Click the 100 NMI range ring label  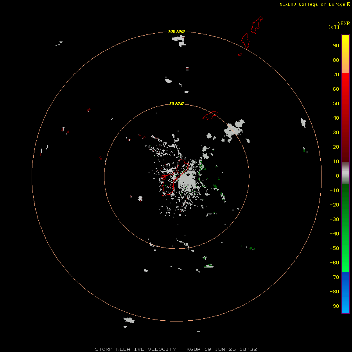coord(176,31)
